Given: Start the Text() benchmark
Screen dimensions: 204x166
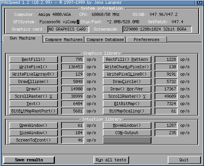Looking at the screenshot, I should [x=34, y=104].
